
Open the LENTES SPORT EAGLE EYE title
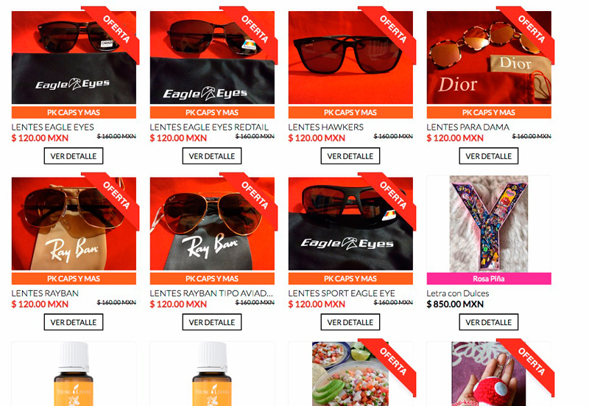pyautogui.click(x=342, y=293)
